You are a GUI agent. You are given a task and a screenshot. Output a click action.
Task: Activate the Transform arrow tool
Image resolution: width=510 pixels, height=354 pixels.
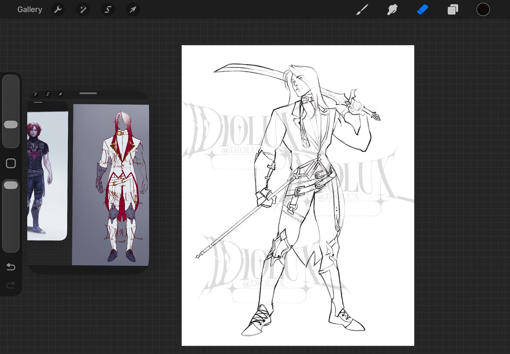(133, 9)
